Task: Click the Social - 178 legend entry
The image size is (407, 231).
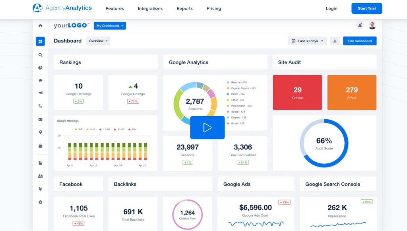Action: click(x=236, y=112)
